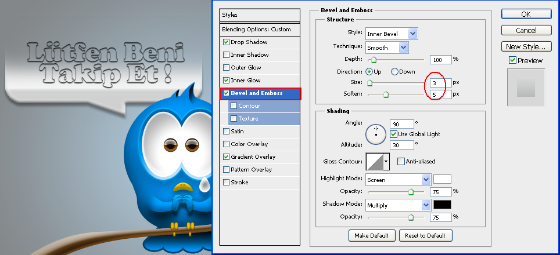Enable the Satin checkbox
Viewport: 560px width, 255px height.
pyautogui.click(x=226, y=132)
